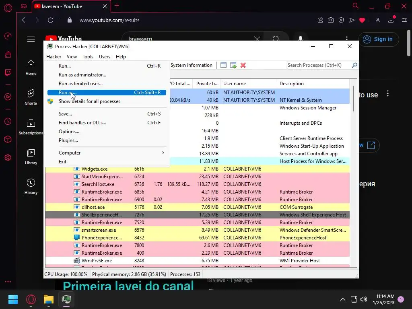Click the red X terminate icon

[x=243, y=65]
